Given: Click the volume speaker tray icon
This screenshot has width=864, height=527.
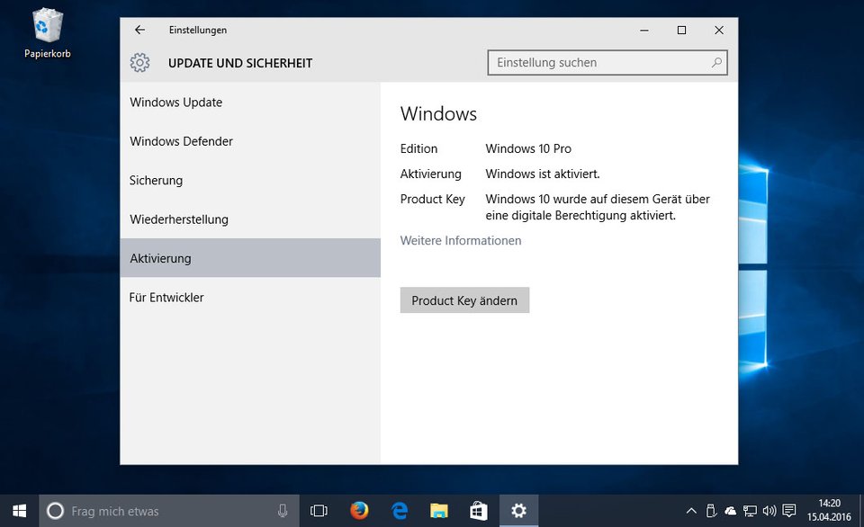Looking at the screenshot, I should tap(769, 511).
